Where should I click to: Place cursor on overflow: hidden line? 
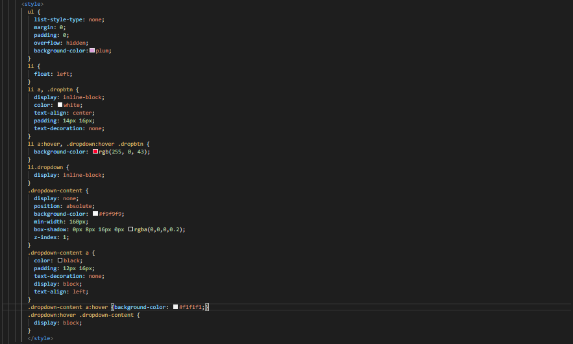tap(61, 43)
